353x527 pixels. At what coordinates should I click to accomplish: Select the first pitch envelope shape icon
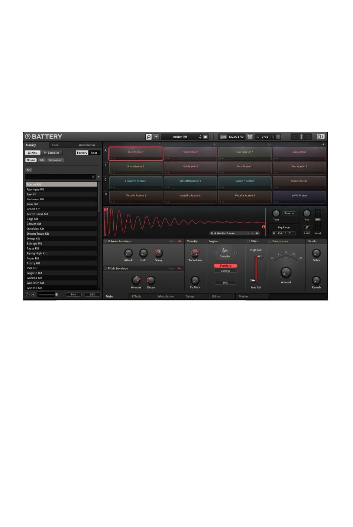click(172, 268)
